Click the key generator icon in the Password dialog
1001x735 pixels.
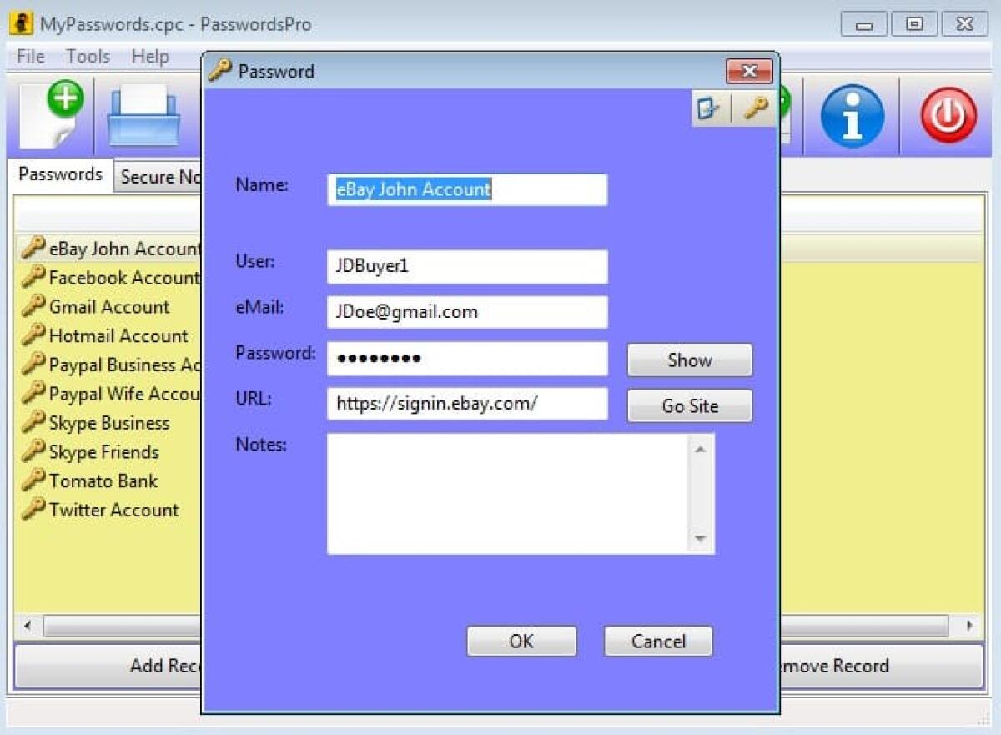click(x=755, y=109)
